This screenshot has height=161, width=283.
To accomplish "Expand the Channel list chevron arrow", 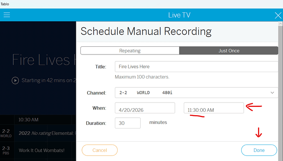I will click(272, 93).
